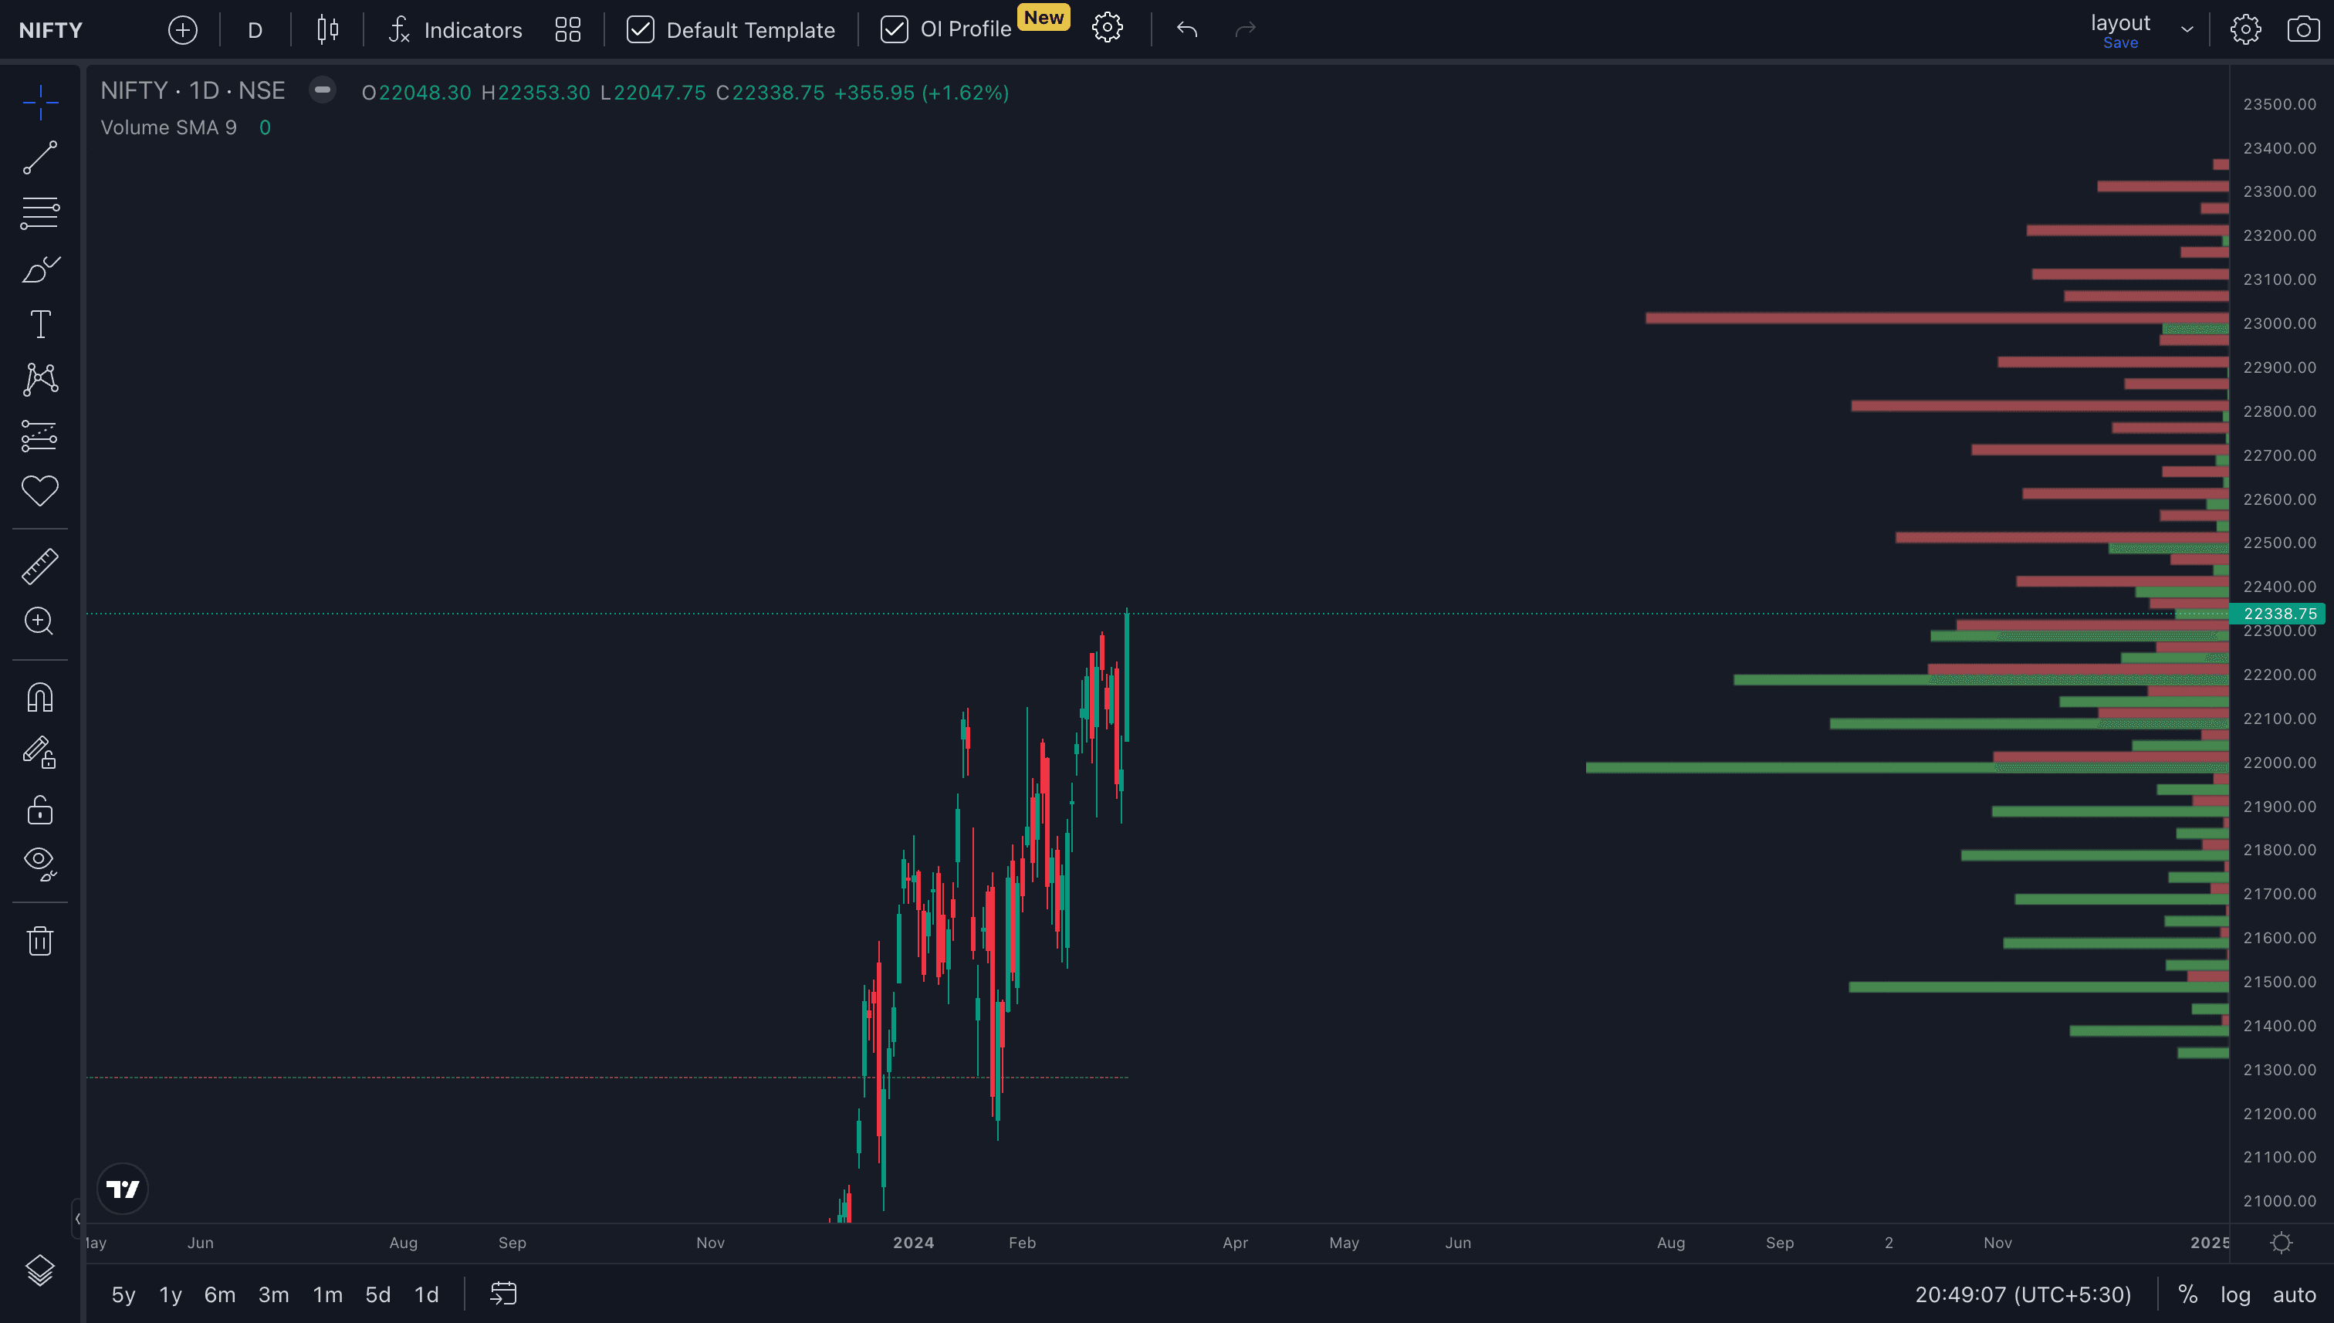2334x1323 pixels.
Task: Enable magnet mode for drawings
Action: pos(40,698)
